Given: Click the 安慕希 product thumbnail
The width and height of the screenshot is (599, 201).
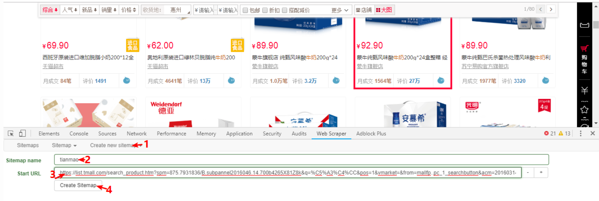Looking at the screenshot, I should point(402,112).
